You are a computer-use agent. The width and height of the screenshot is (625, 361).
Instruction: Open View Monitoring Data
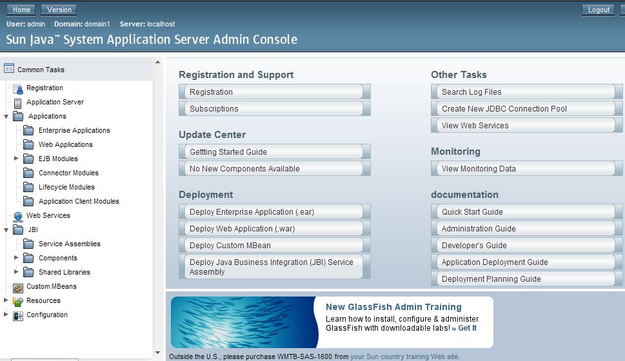(x=526, y=168)
